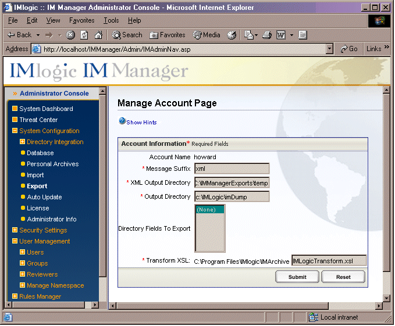Click the Message Suffix input field

coord(232,169)
